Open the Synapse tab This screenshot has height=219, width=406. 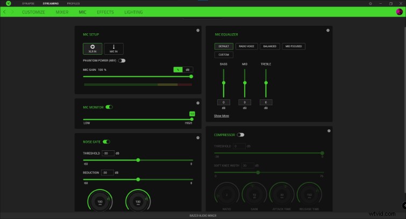(x=28, y=4)
